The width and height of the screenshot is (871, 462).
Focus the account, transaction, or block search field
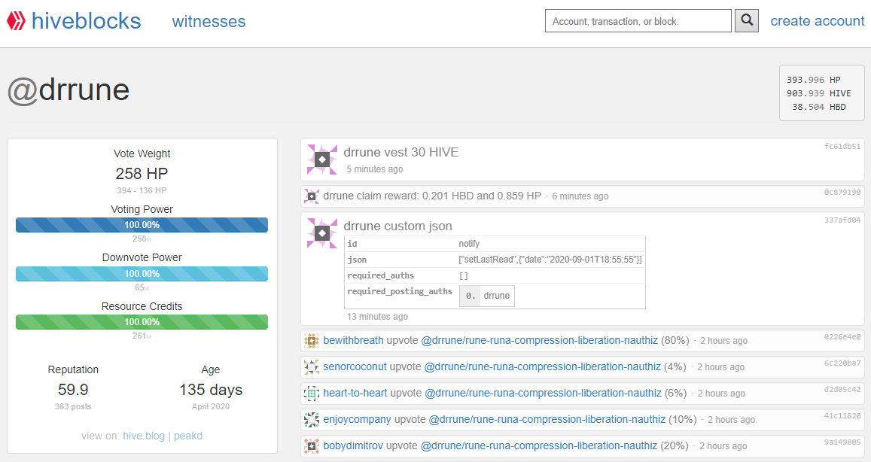pyautogui.click(x=638, y=21)
